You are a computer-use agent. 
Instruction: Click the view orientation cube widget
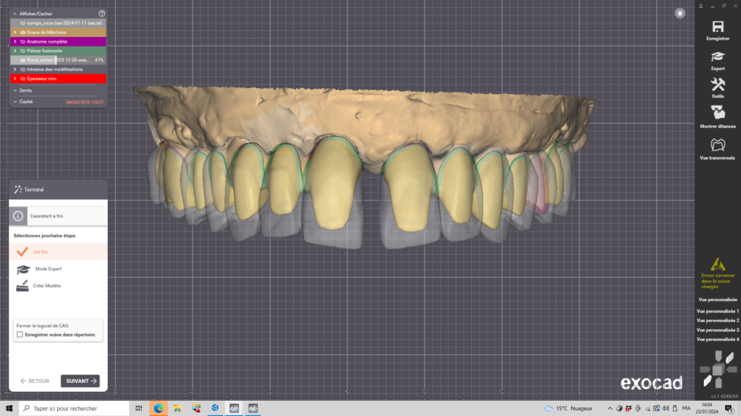click(717, 369)
